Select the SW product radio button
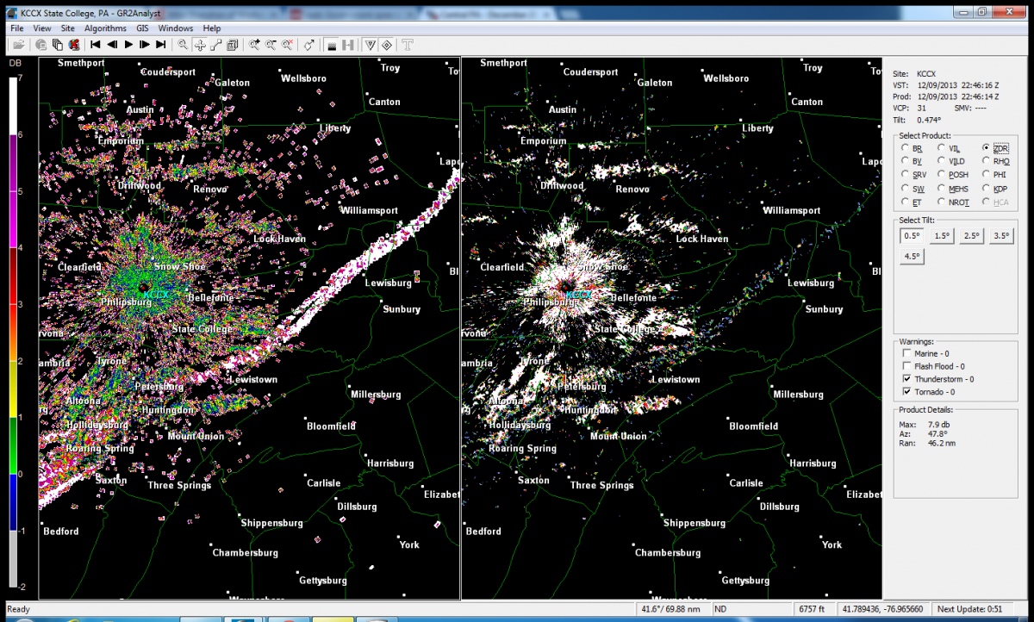 click(x=904, y=188)
